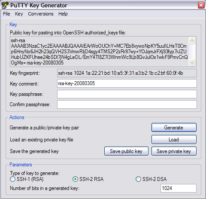Screen dimensions: 206x199
Task: Click the 'Type of key to generate:' label
Action: 35,173
